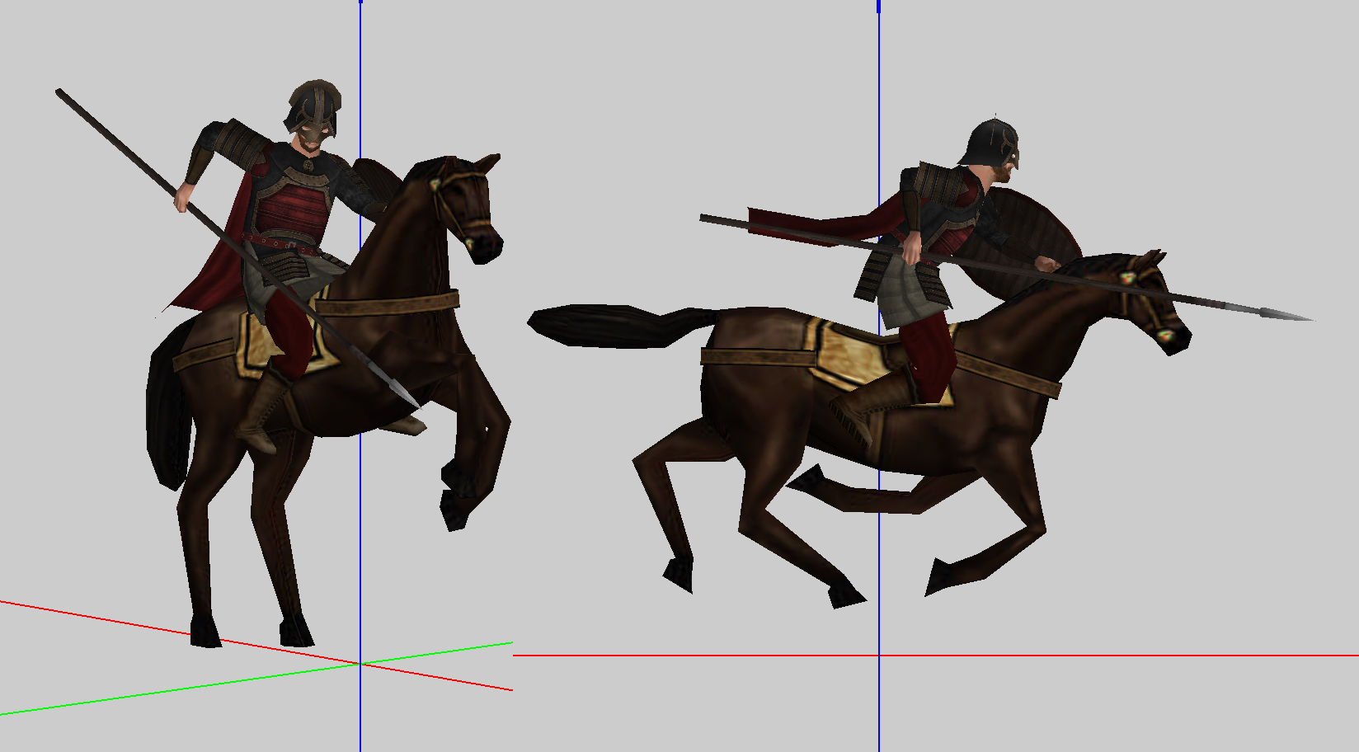Click the horse's tail in right side view

623,326
